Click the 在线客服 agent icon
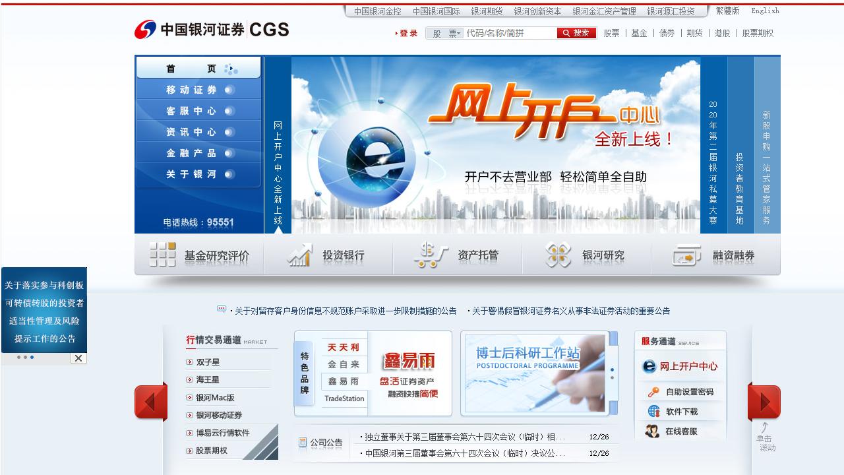Viewport: 844px width, 475px height. [x=653, y=431]
